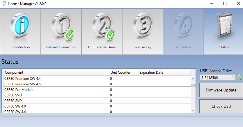The image size is (243, 127).
Task: Click the component list scroll up arrow
Action: point(193,78)
